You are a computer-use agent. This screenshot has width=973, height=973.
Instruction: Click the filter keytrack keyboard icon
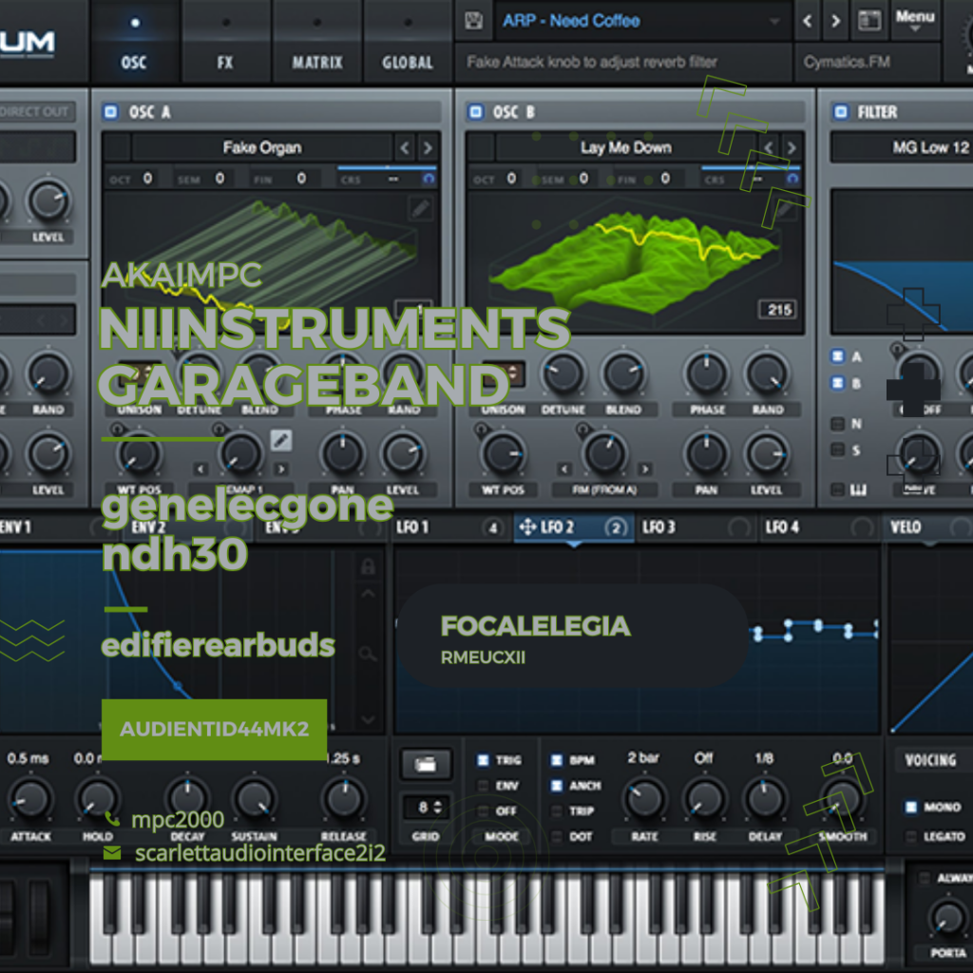coord(858,490)
